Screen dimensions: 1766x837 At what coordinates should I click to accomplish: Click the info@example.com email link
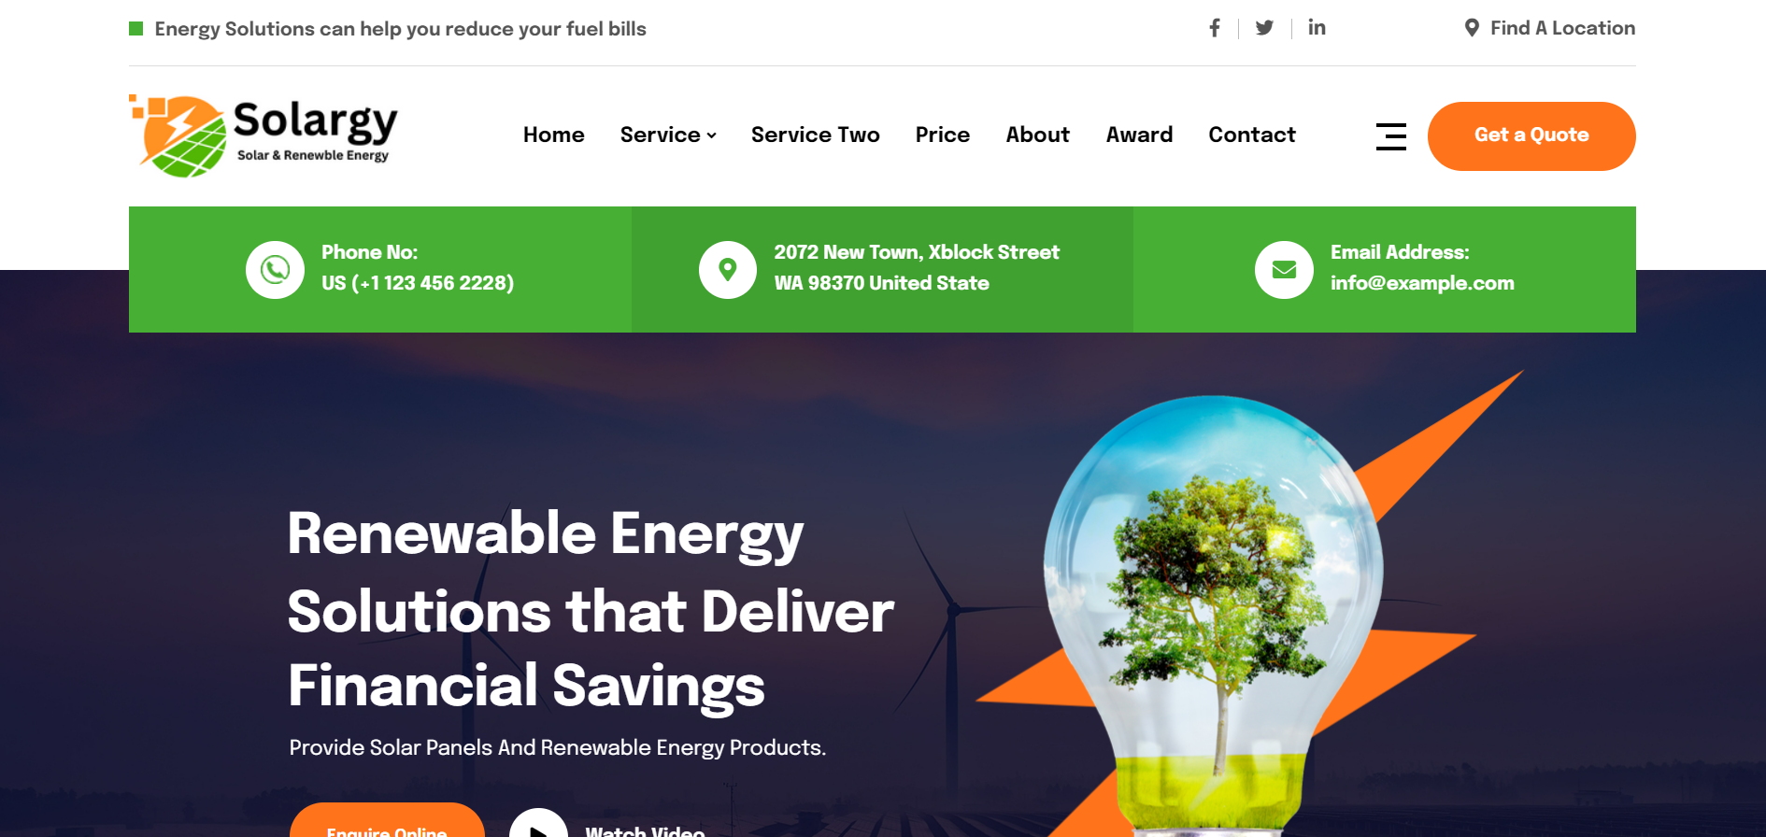[x=1422, y=283]
